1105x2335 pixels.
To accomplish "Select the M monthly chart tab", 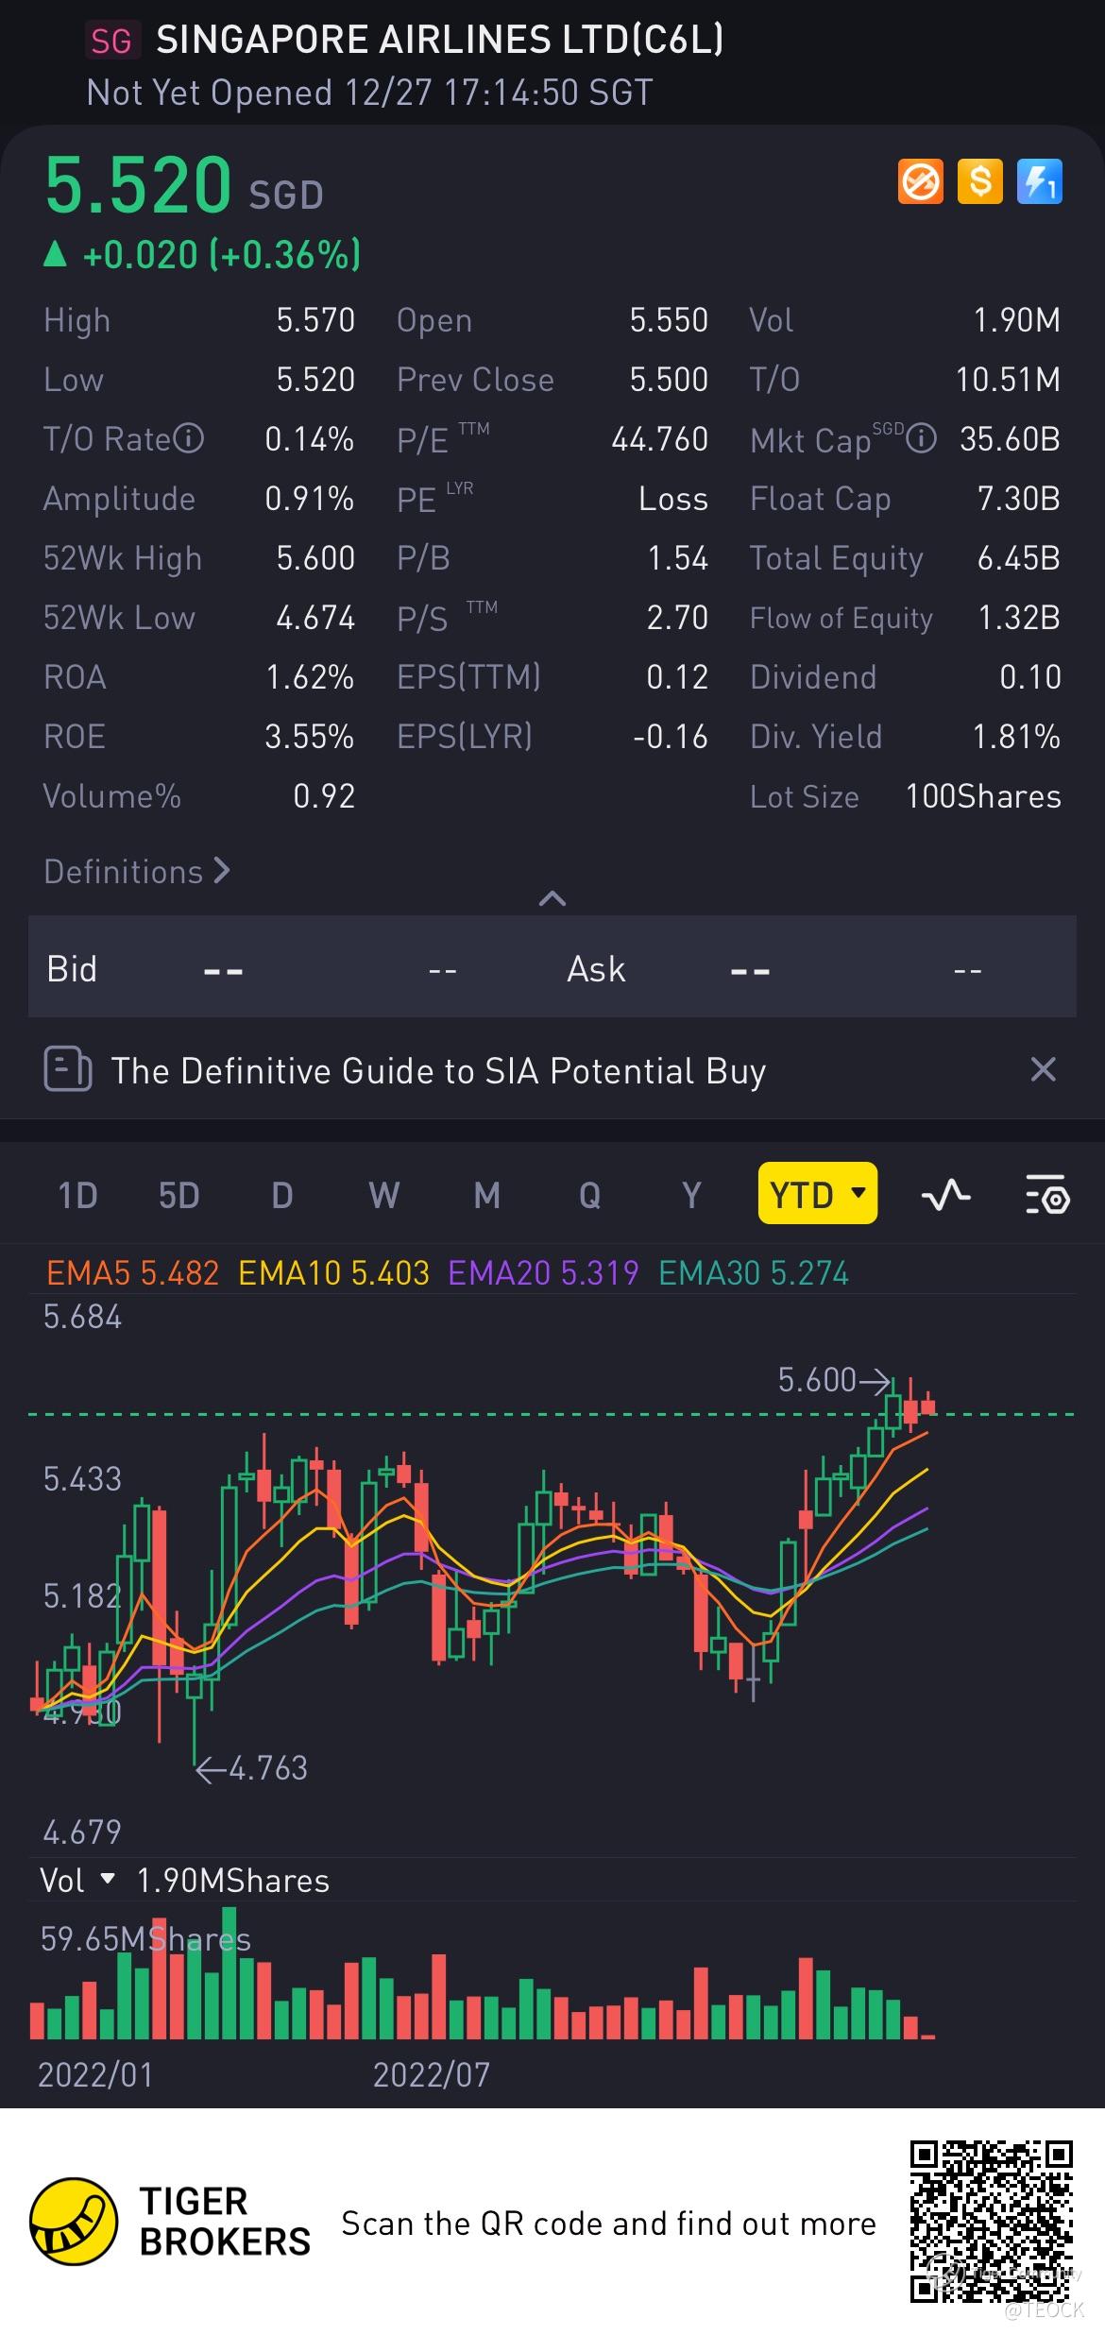I will [x=486, y=1195].
